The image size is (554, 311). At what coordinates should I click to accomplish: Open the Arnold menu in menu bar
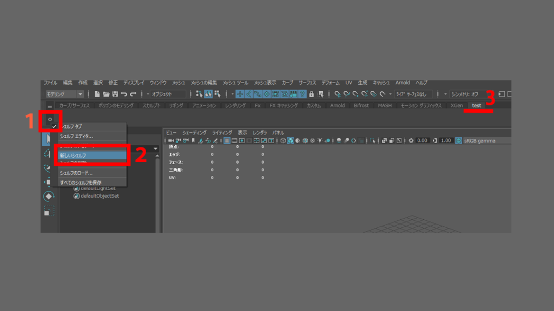pos(403,83)
